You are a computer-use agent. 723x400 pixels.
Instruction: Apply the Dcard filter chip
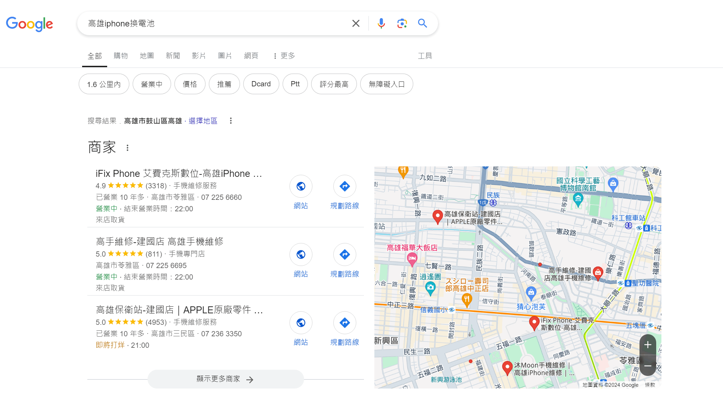tap(261, 84)
